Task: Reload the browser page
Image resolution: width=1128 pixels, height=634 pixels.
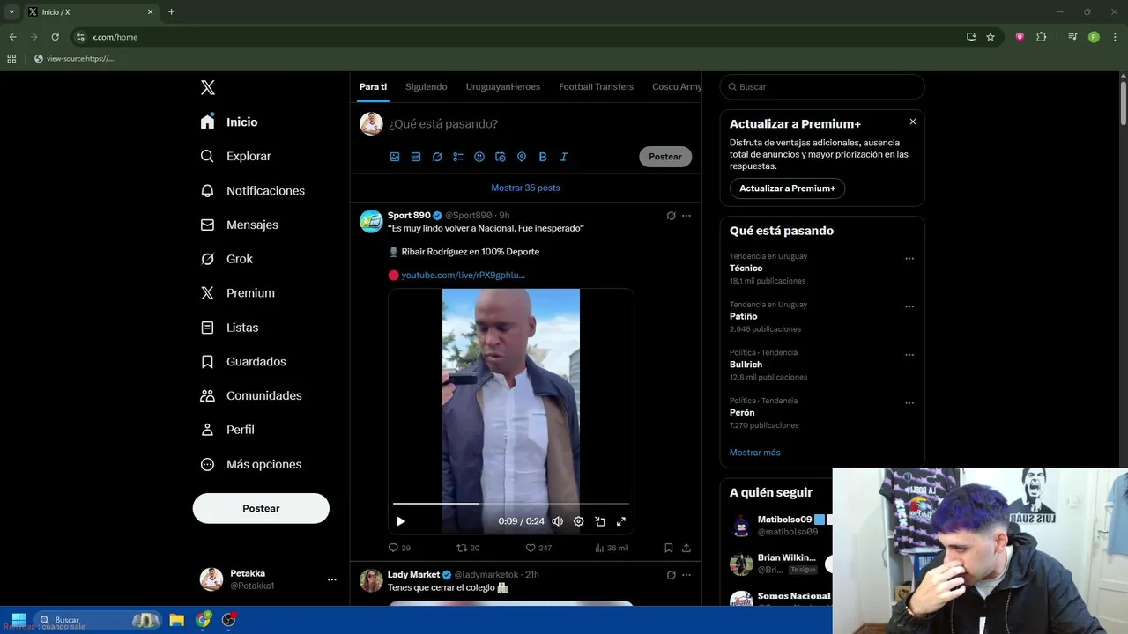Action: pos(55,37)
